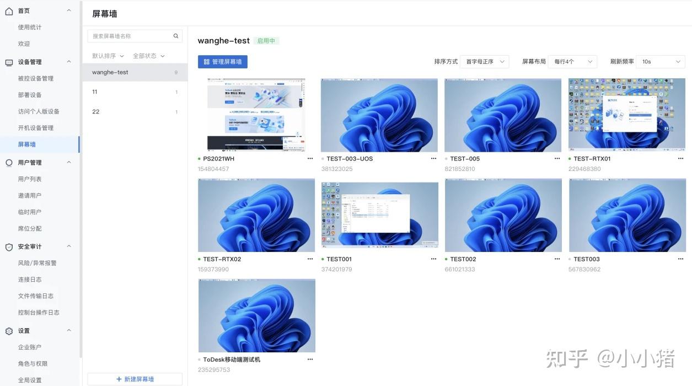Open the TEST002 screen thumbnail
Image resolution: width=692 pixels, height=386 pixels.
[x=503, y=215]
